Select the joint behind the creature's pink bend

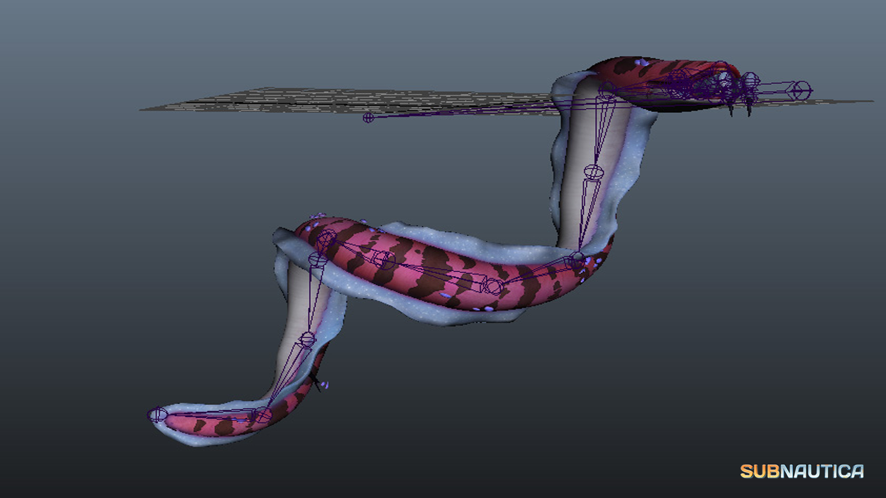click(317, 259)
